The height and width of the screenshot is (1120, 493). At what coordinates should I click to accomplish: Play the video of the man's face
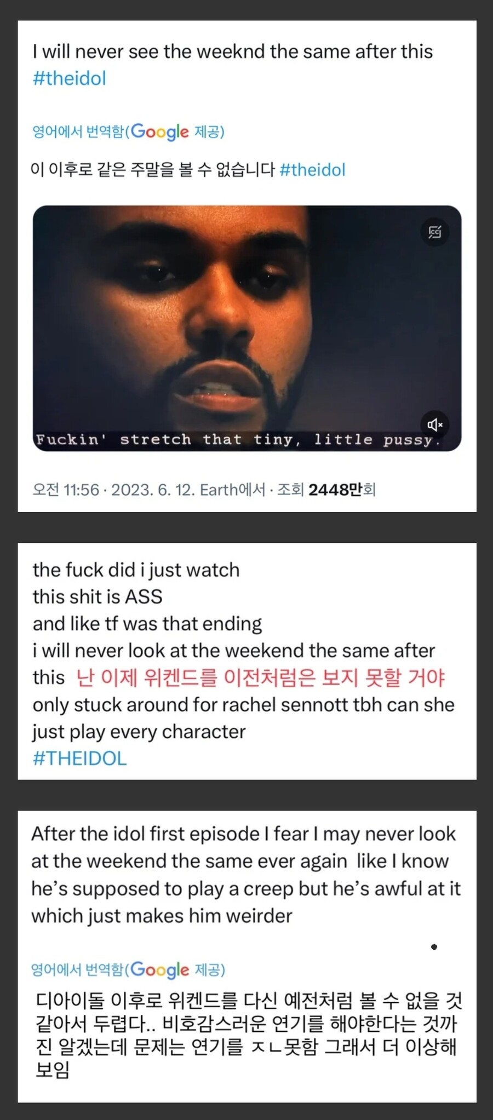coord(246,328)
